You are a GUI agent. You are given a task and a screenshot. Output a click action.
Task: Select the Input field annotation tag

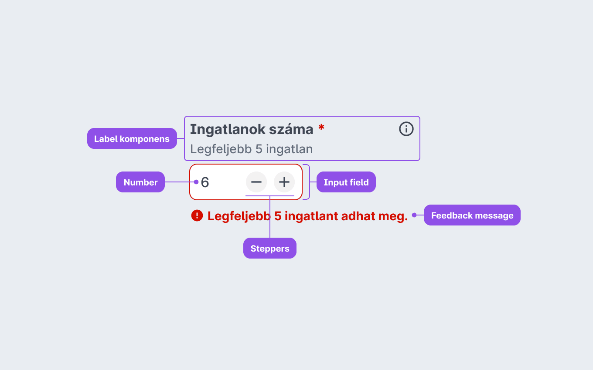(346, 182)
